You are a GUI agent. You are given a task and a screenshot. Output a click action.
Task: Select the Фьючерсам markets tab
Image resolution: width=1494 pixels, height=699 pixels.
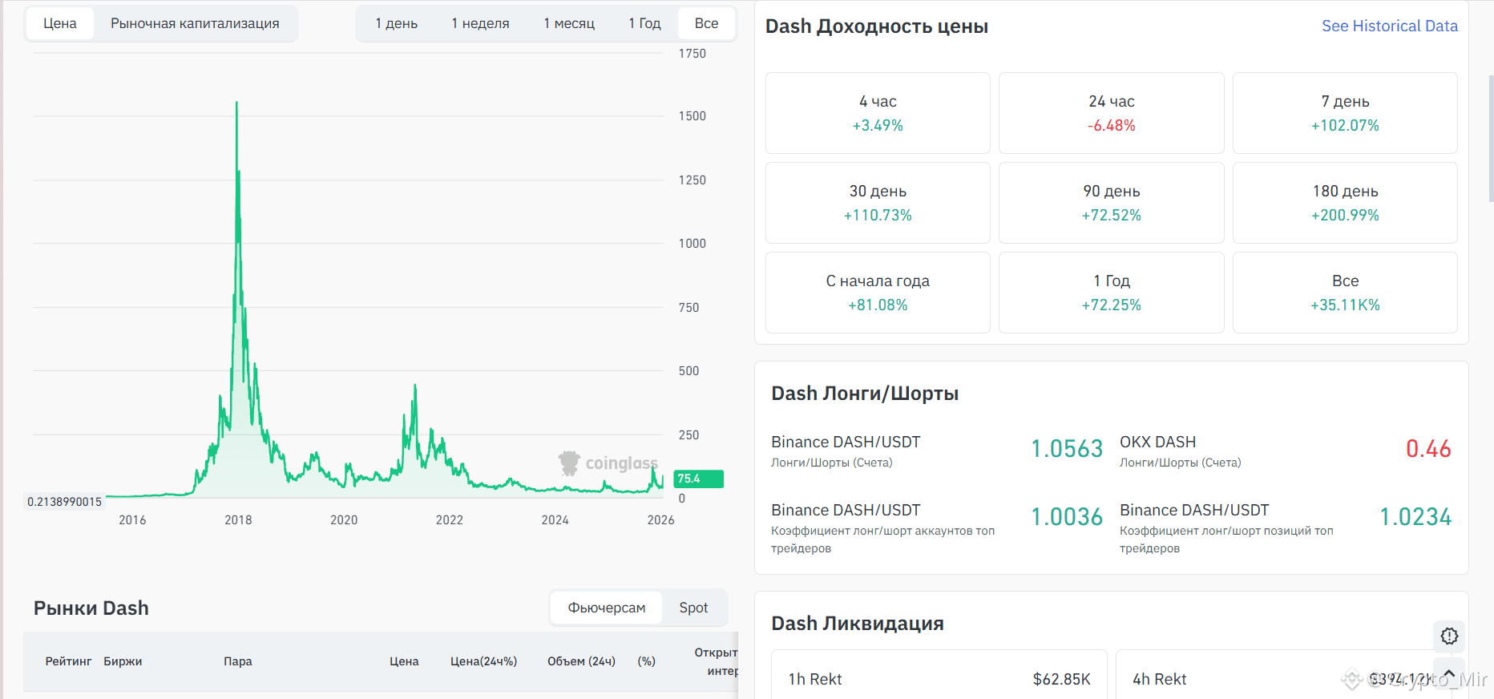(607, 608)
